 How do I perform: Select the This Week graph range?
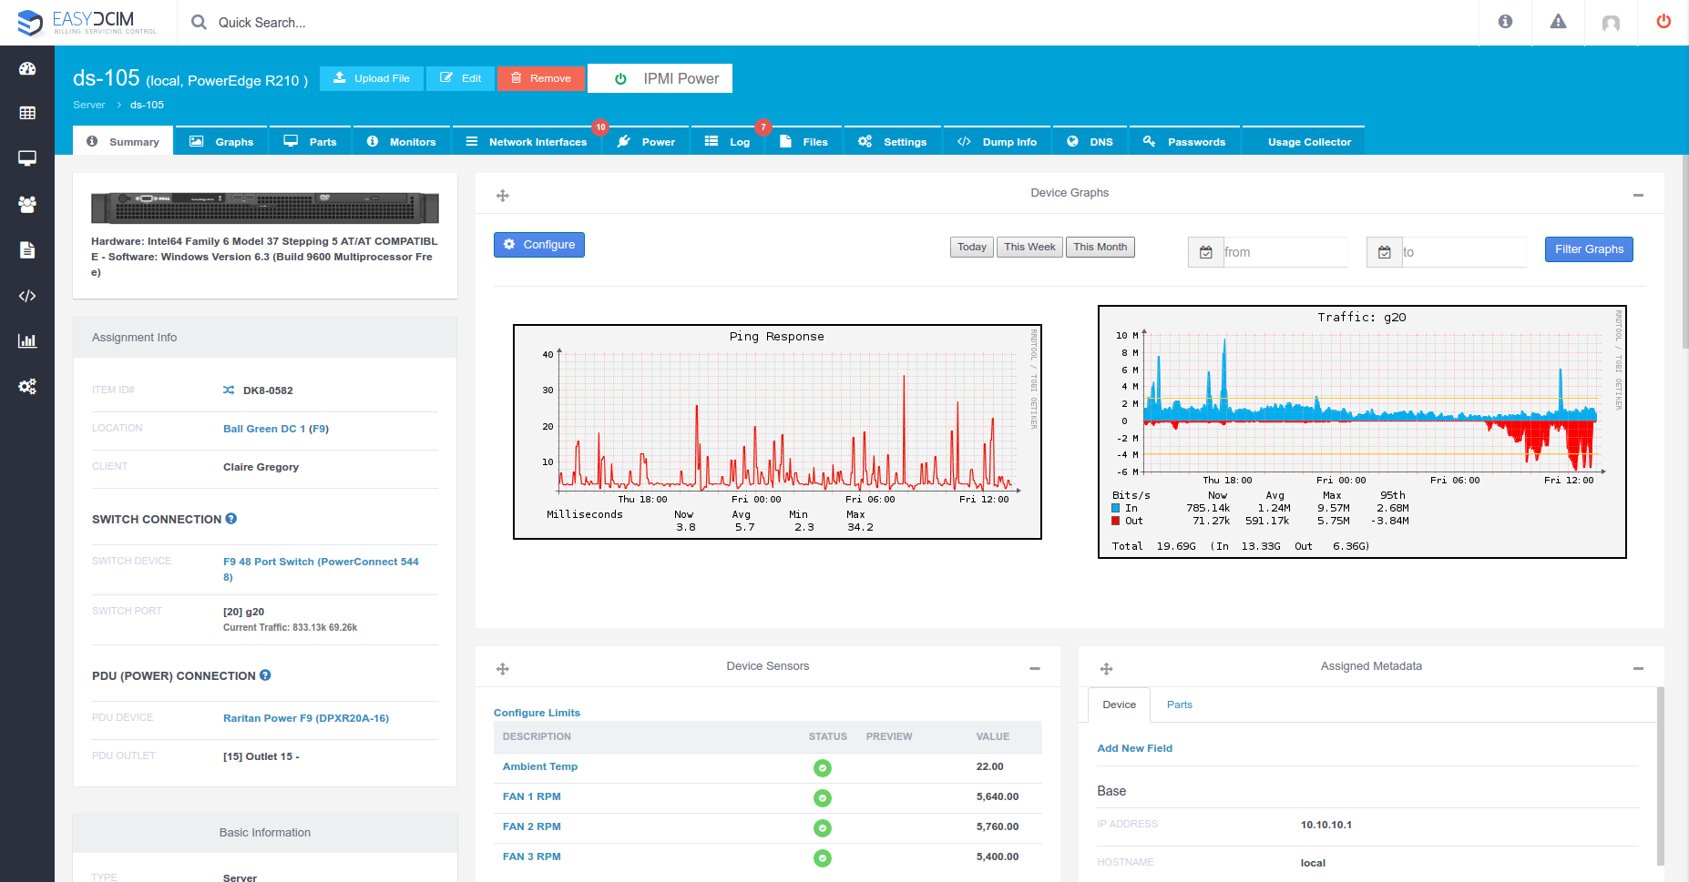(1029, 247)
